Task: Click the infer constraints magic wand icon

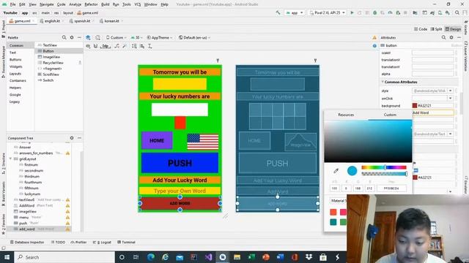Action: point(125,46)
